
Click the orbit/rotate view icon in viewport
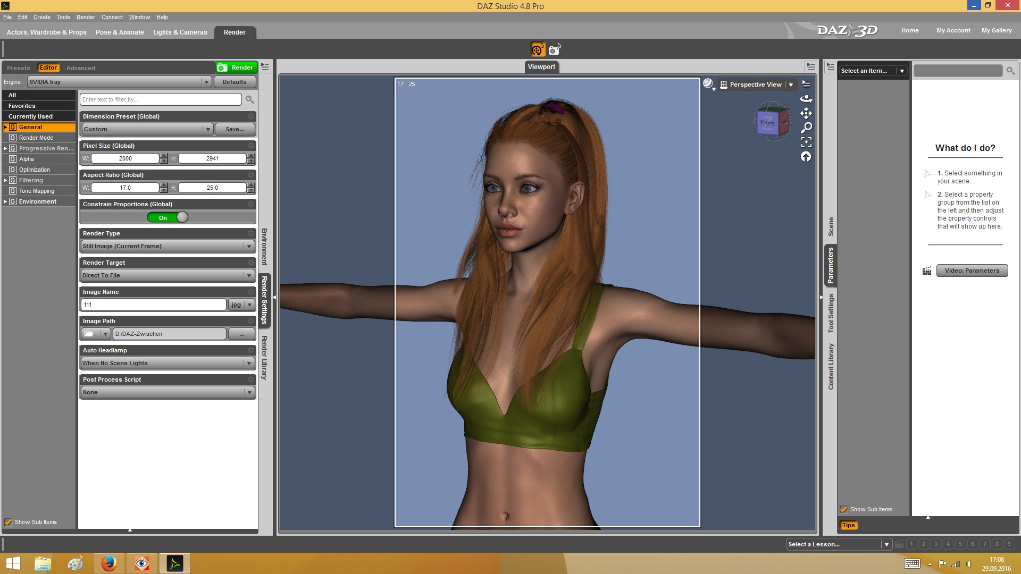pyautogui.click(x=806, y=99)
